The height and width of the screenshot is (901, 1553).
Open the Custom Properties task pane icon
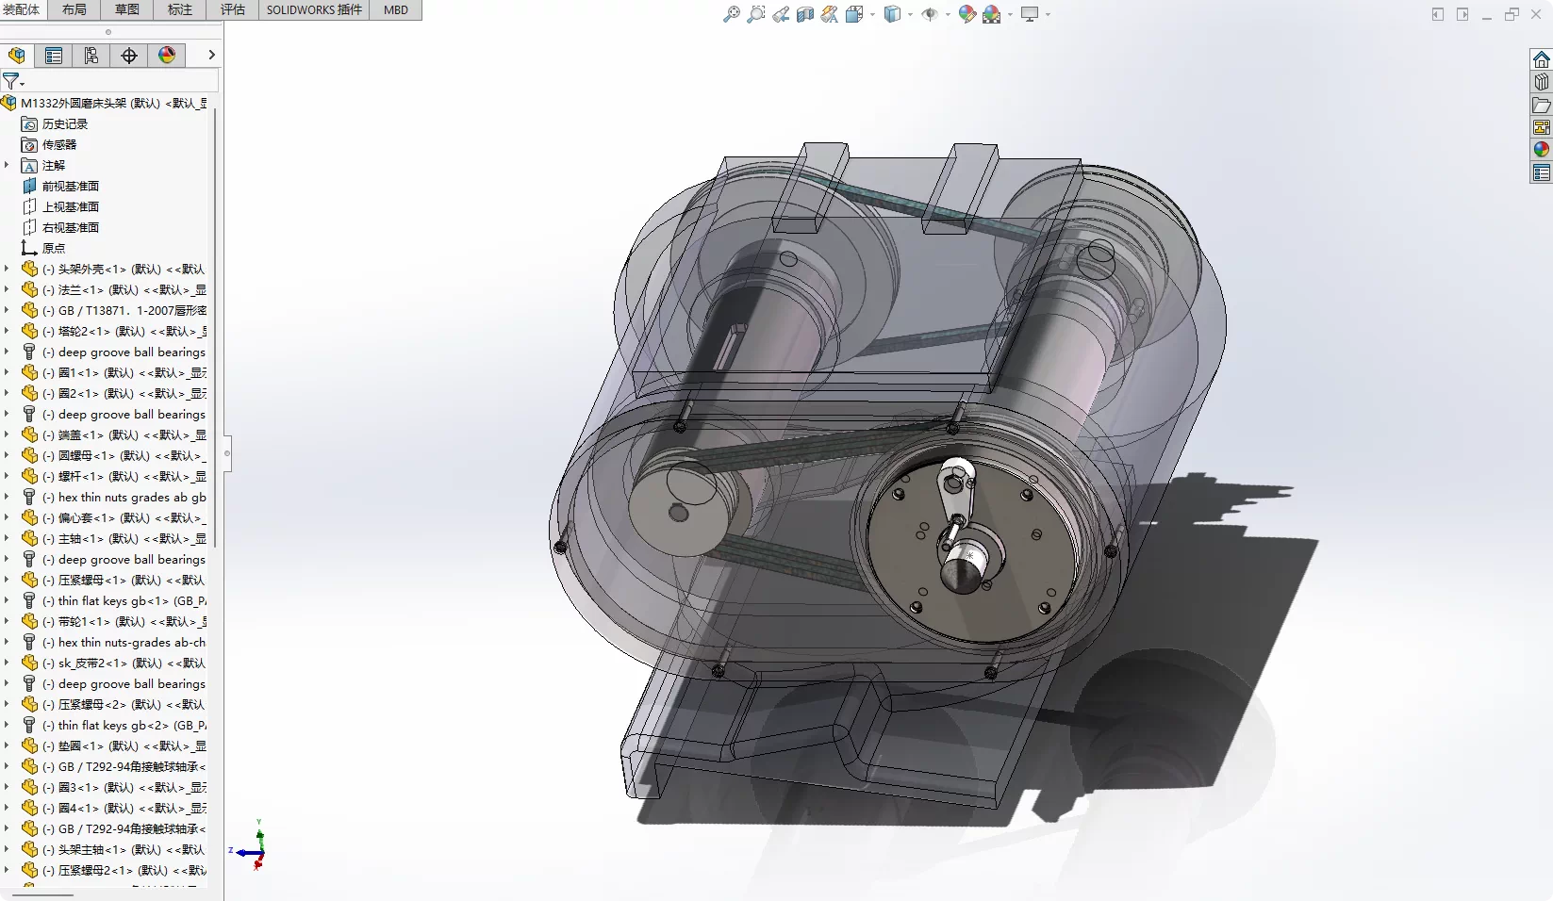1541,172
